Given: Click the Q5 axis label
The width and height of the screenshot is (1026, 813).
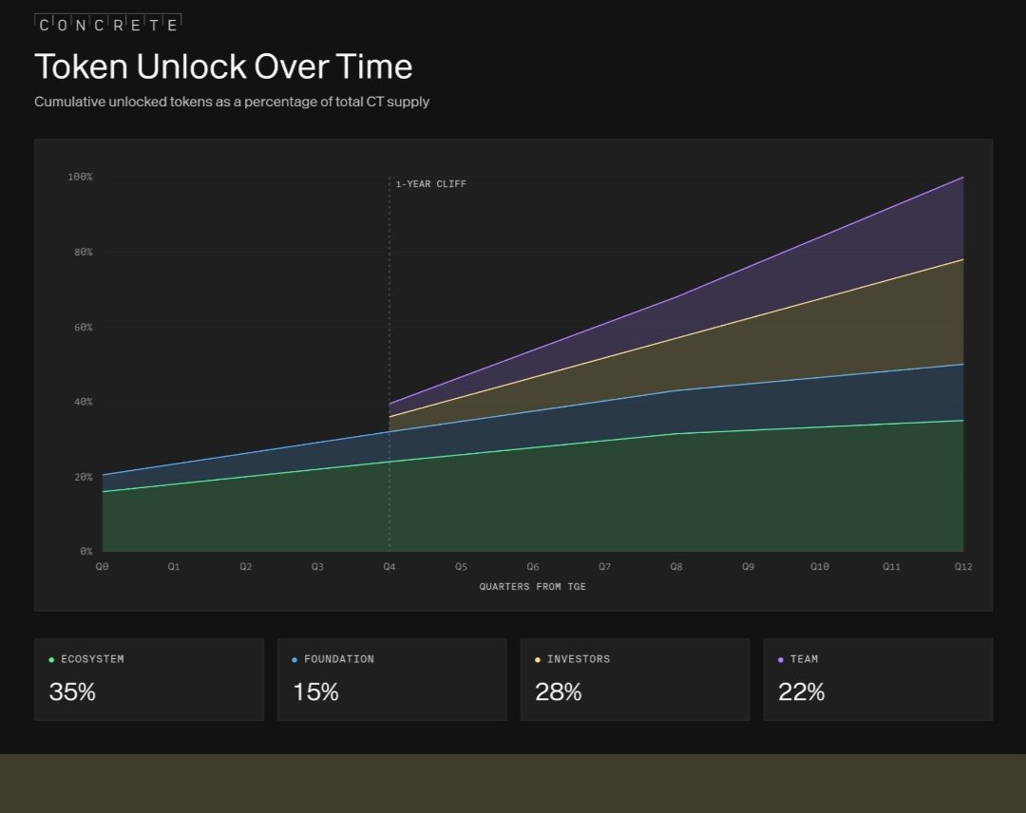Looking at the screenshot, I should coord(462,566).
